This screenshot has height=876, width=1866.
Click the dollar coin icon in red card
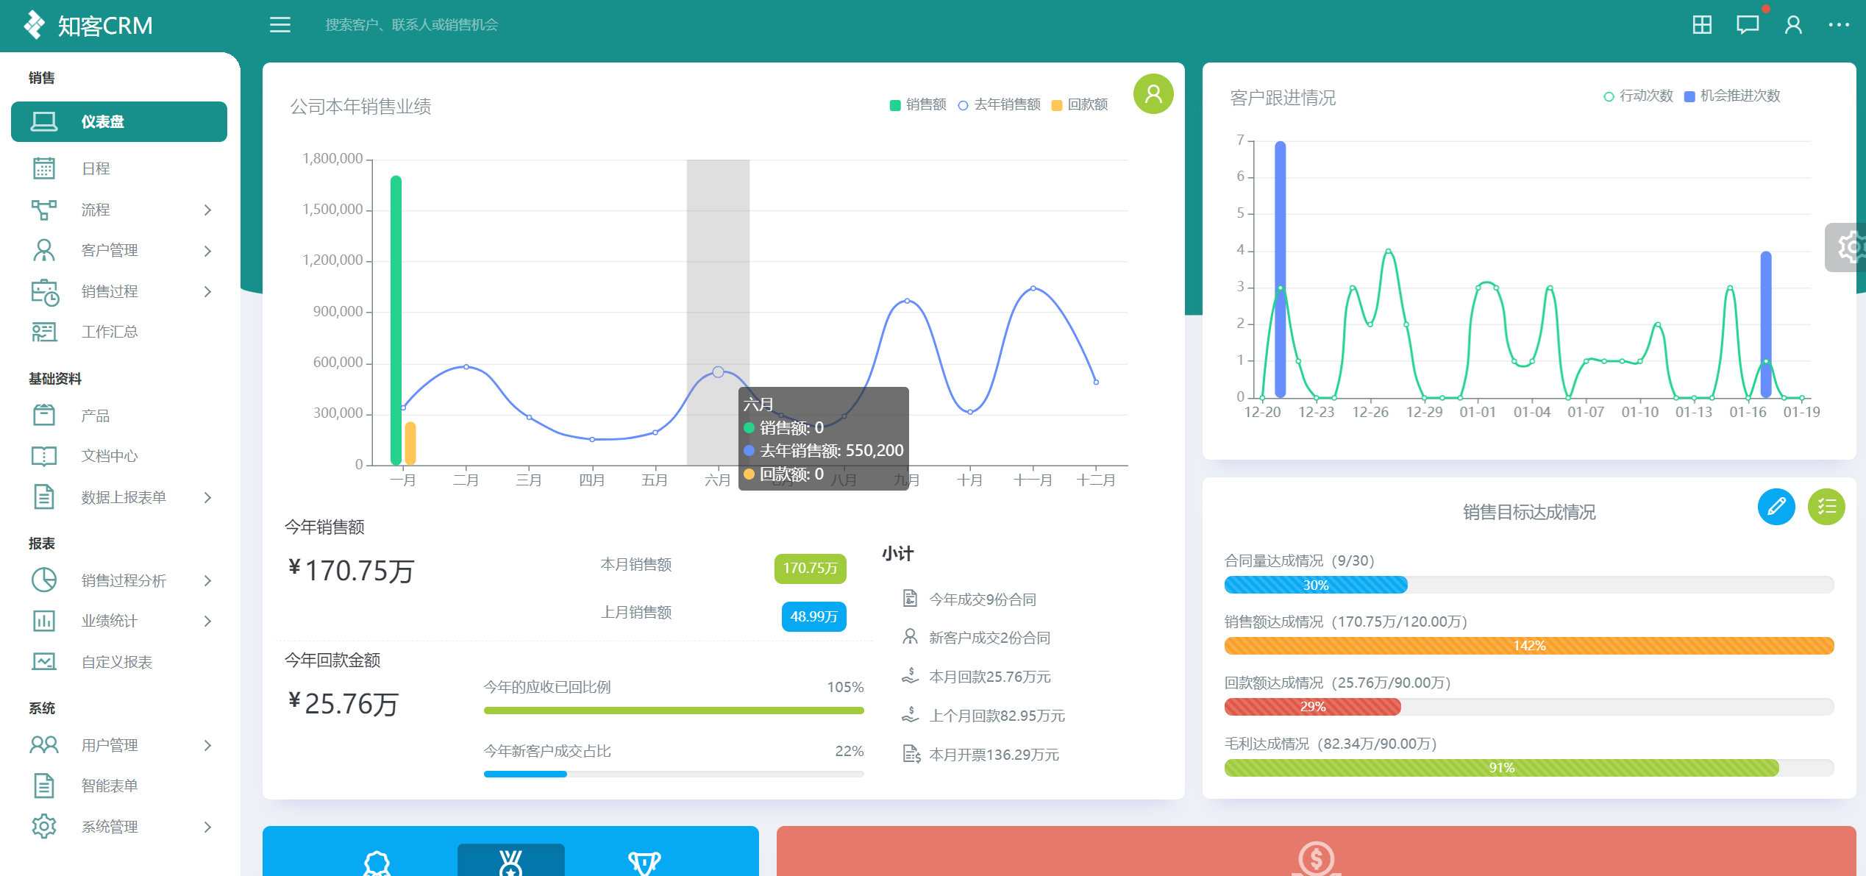click(x=1317, y=858)
